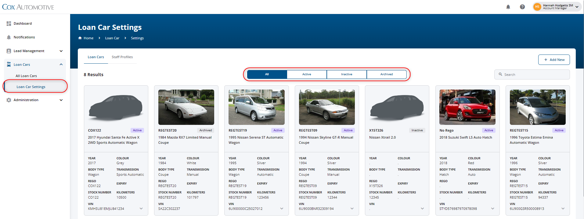This screenshot has width=584, height=219.
Task: Click the COX122 placeholder car image
Action: click(116, 107)
